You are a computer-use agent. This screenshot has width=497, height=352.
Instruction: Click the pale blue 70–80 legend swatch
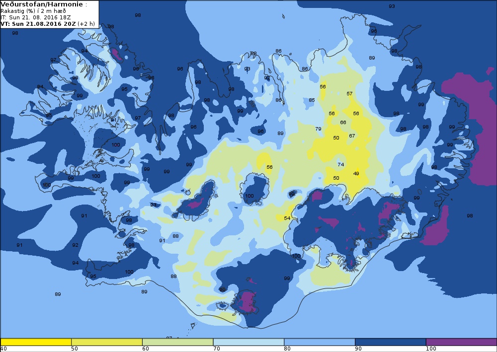[x=248, y=342]
